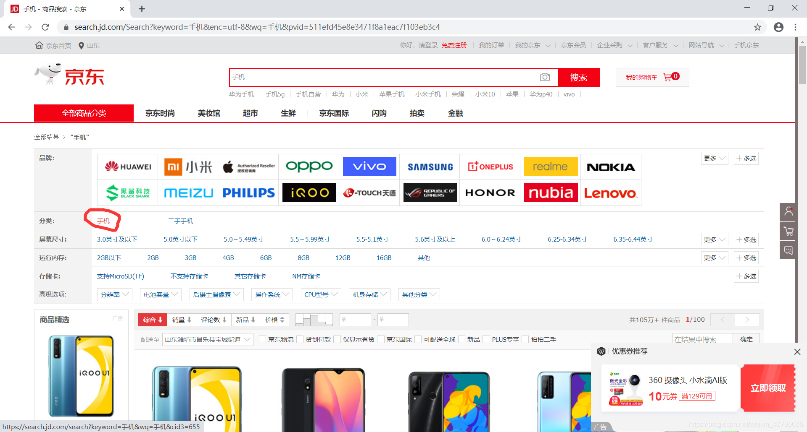Open the 全部商品分类 menu
This screenshot has height=432, width=807.
(84, 113)
